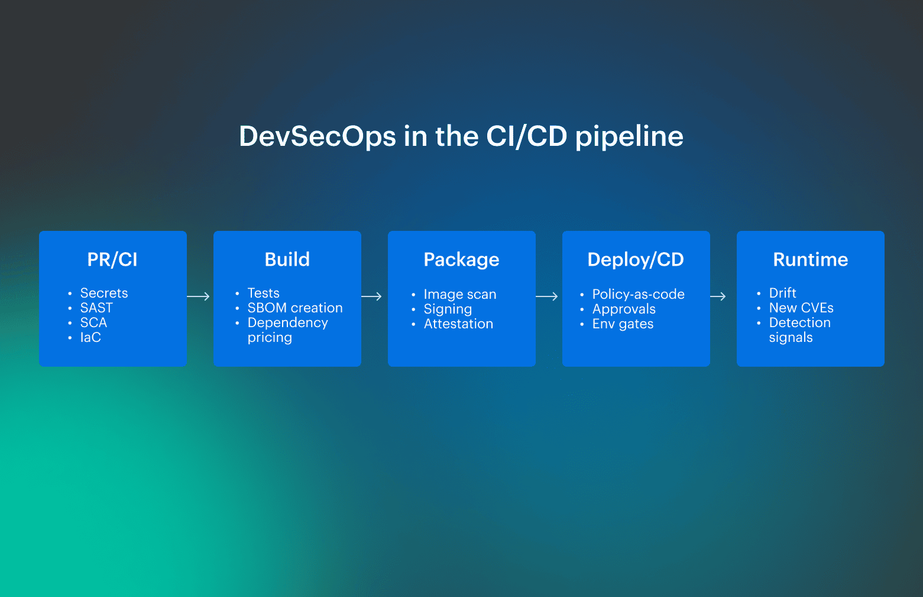Click the Secrets bullet item
This screenshot has width=923, height=597.
click(x=104, y=293)
